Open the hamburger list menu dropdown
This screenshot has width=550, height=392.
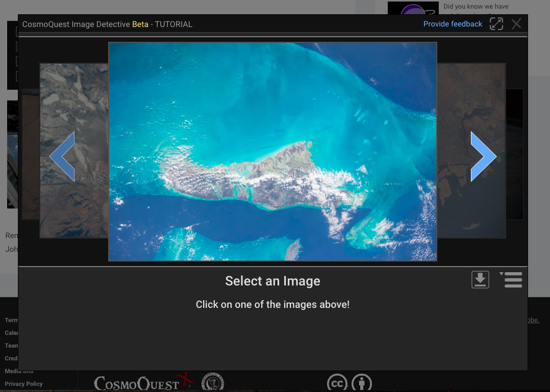pos(512,280)
